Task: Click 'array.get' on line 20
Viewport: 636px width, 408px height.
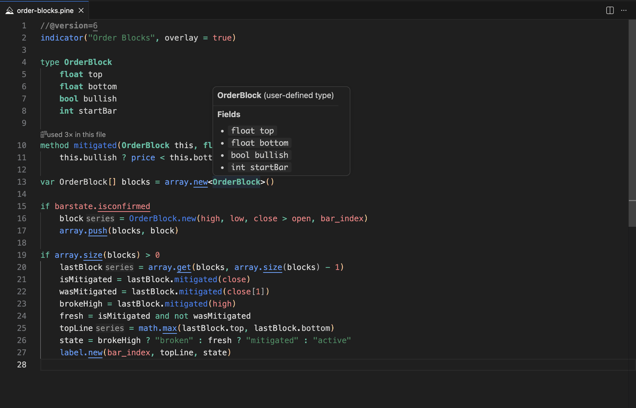Action: pyautogui.click(x=170, y=268)
